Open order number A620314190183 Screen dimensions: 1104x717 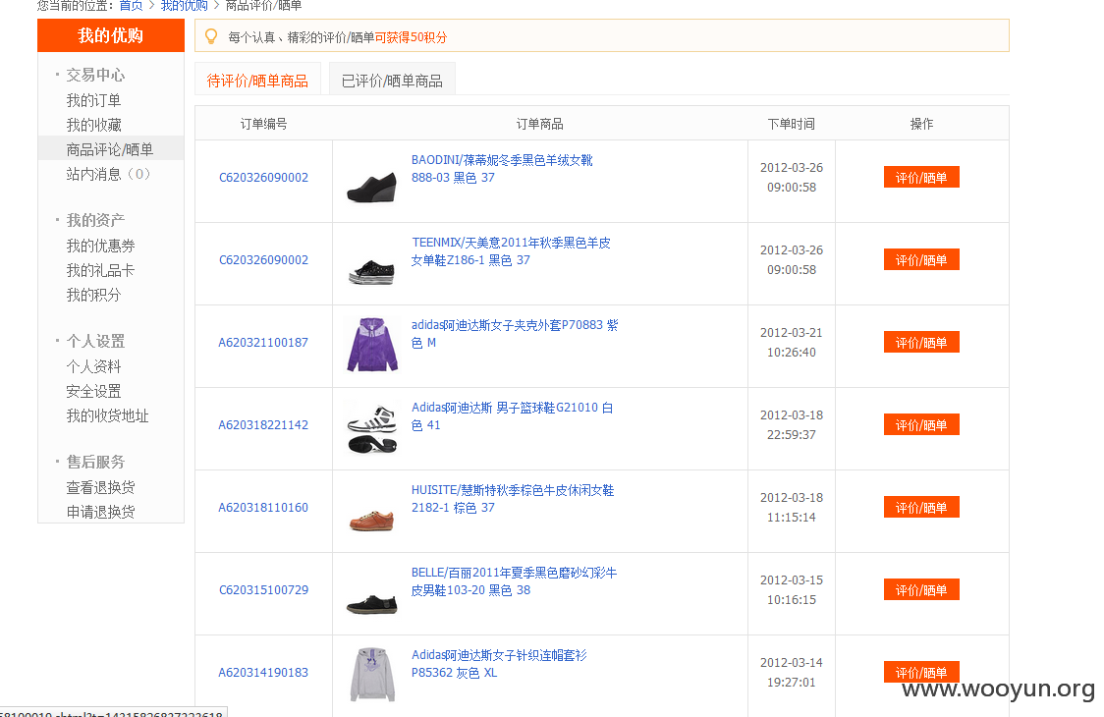pyautogui.click(x=263, y=672)
